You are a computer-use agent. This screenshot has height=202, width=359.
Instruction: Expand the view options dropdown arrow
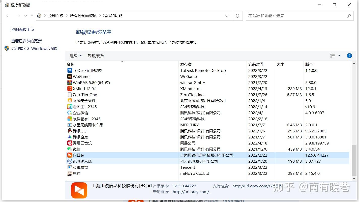click(339, 56)
